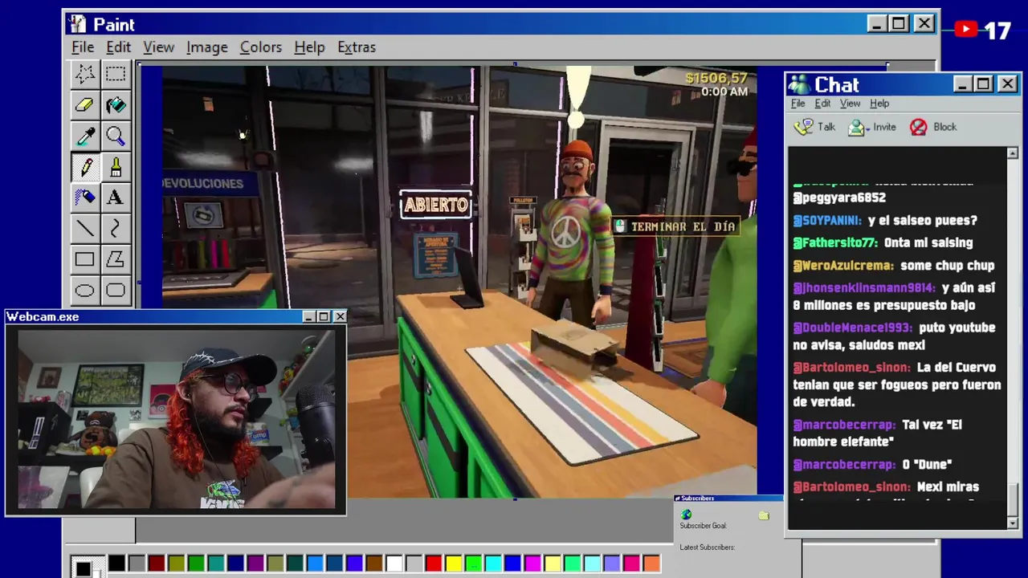This screenshot has height=578, width=1028.
Task: Select the Curve tool
Action: (x=116, y=229)
